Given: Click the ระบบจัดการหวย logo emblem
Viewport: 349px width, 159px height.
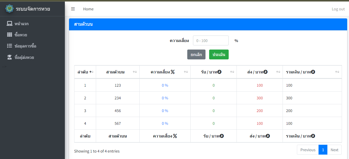Looking at the screenshot, I should pyautogui.click(x=10, y=9).
